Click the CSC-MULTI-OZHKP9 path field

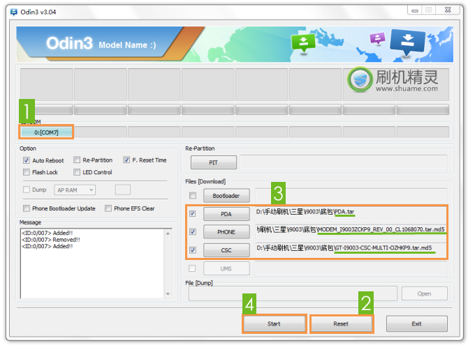click(351, 250)
